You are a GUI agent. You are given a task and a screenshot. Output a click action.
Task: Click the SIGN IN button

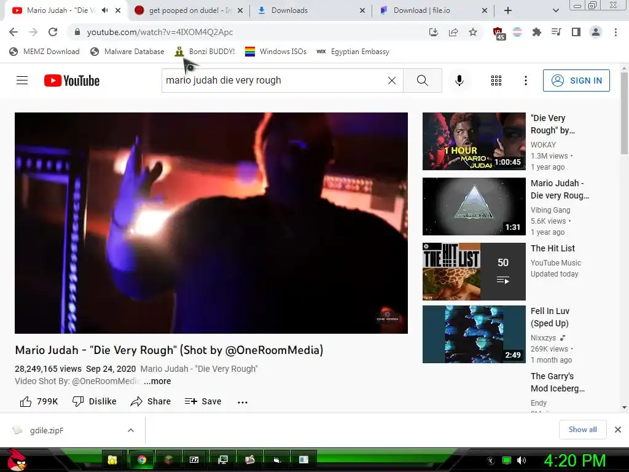(x=576, y=81)
